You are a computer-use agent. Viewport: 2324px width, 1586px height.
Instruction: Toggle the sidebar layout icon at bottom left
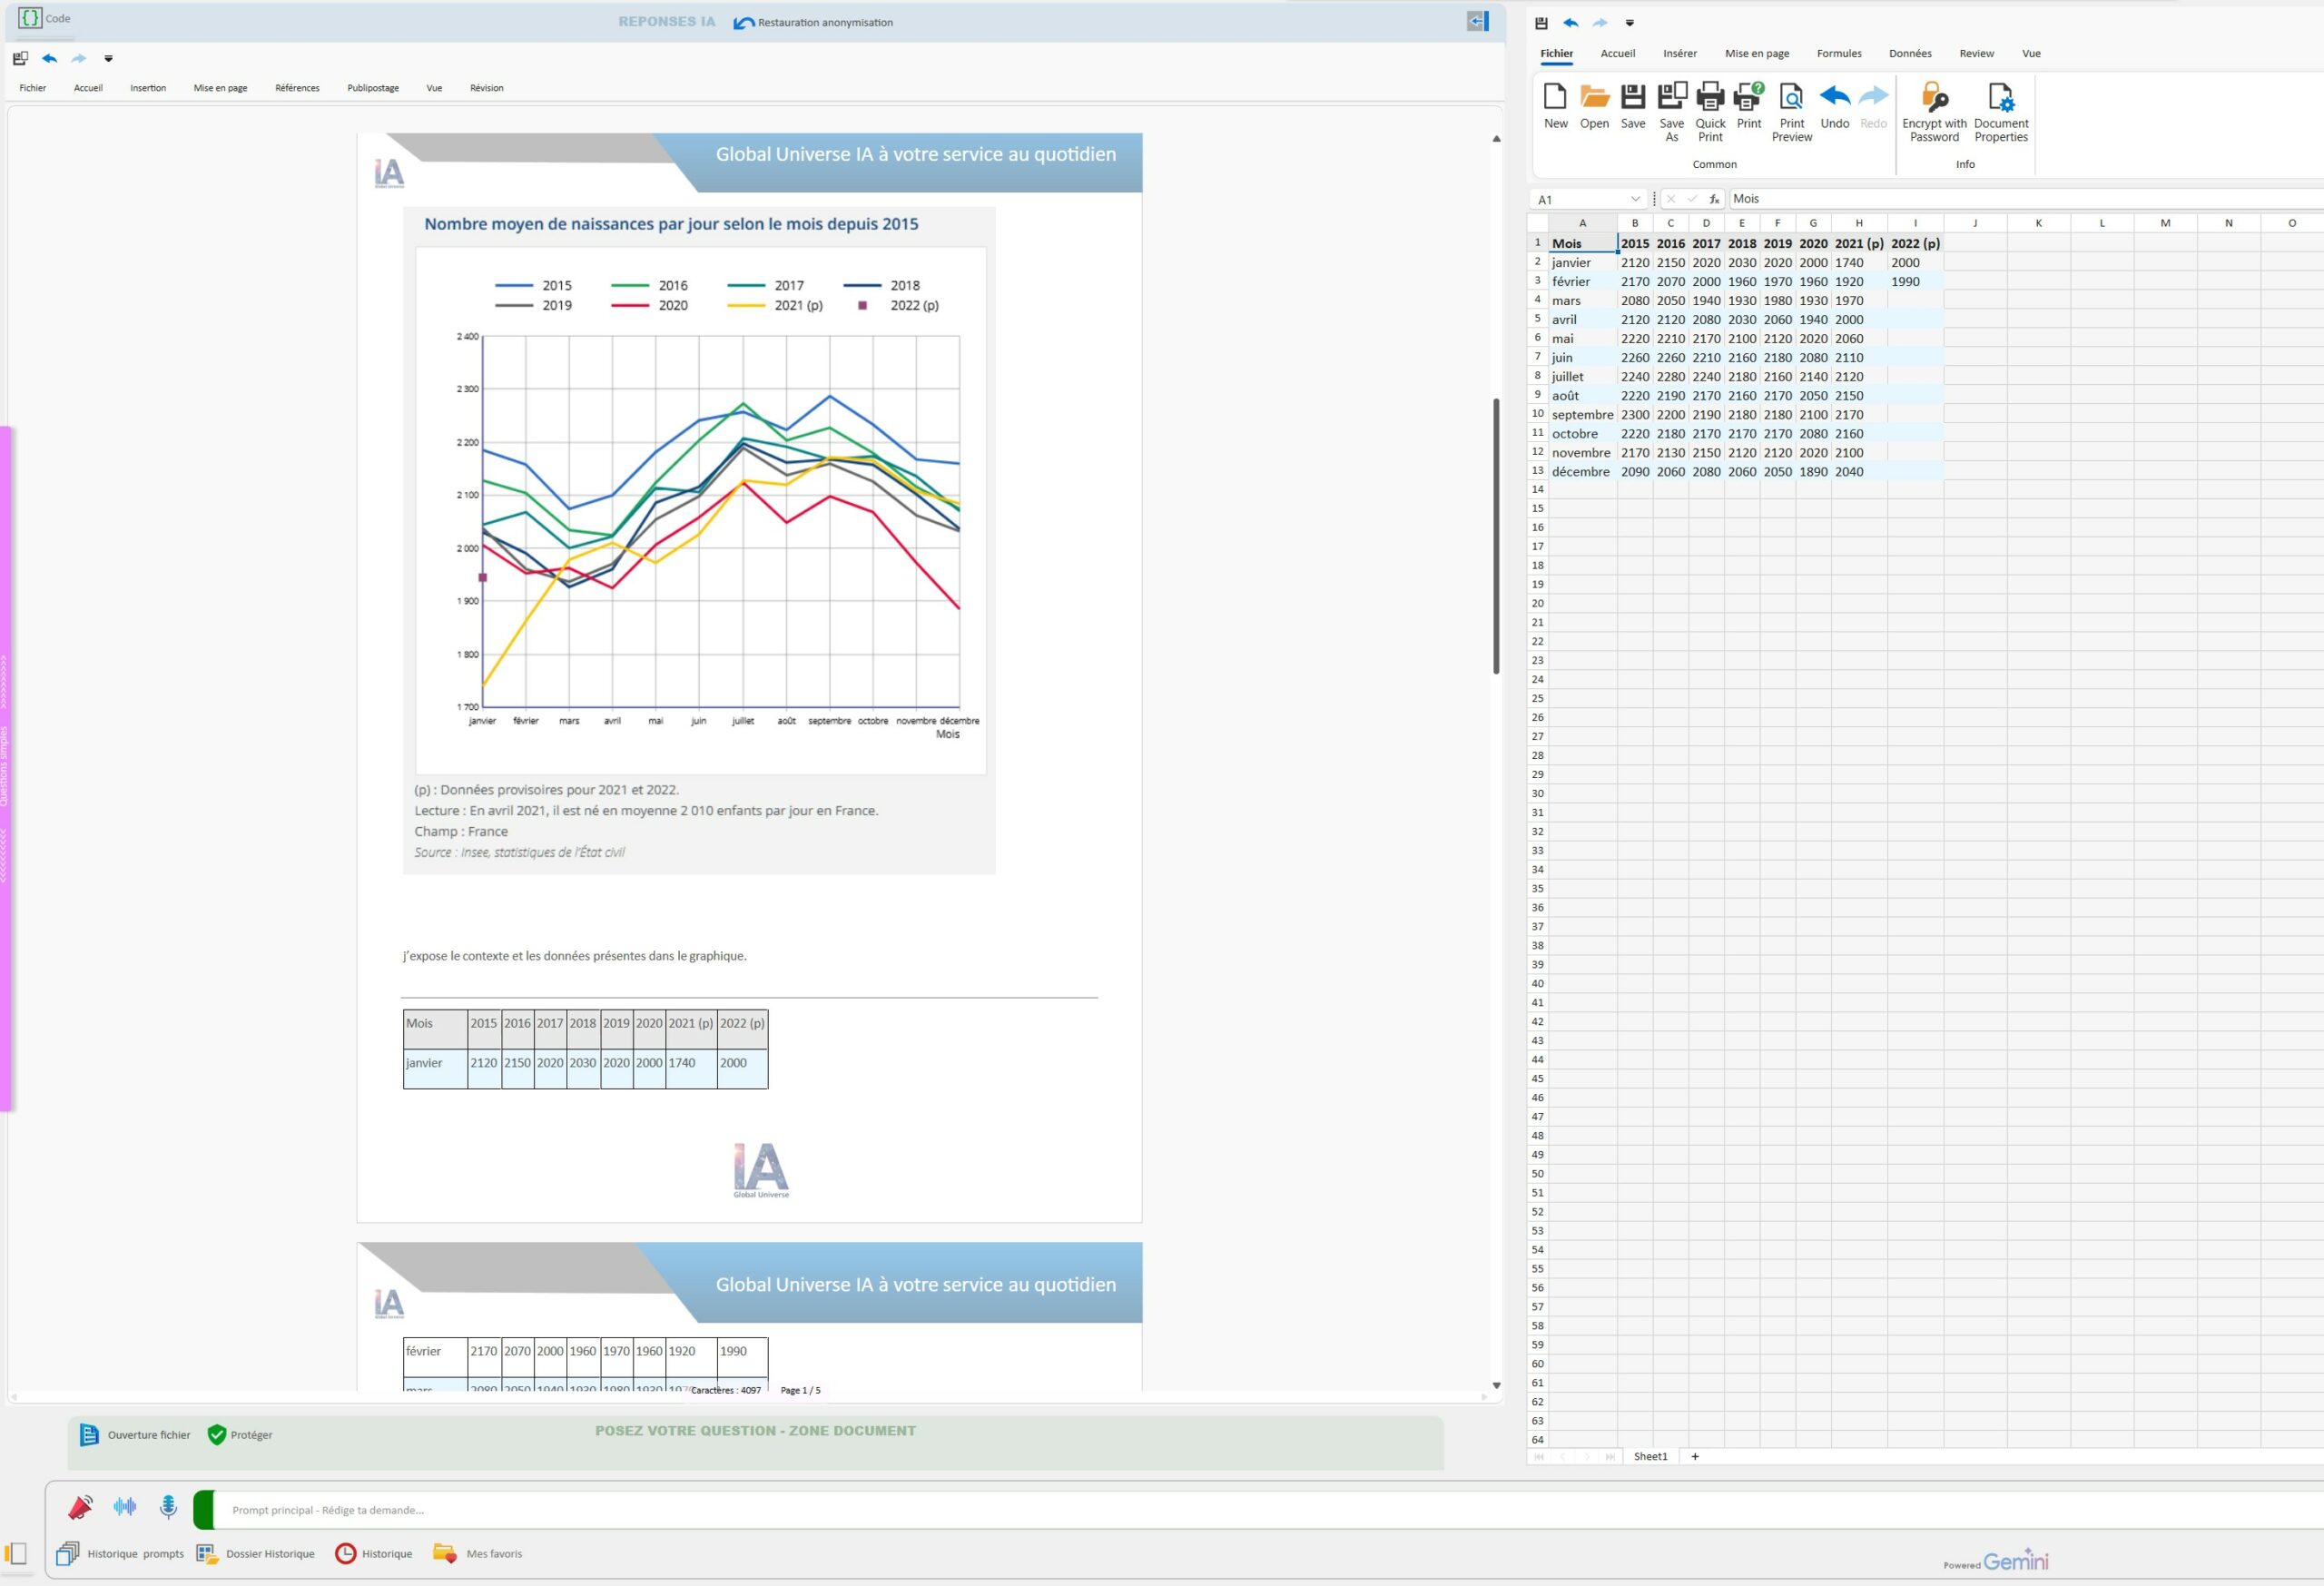coord(16,1553)
